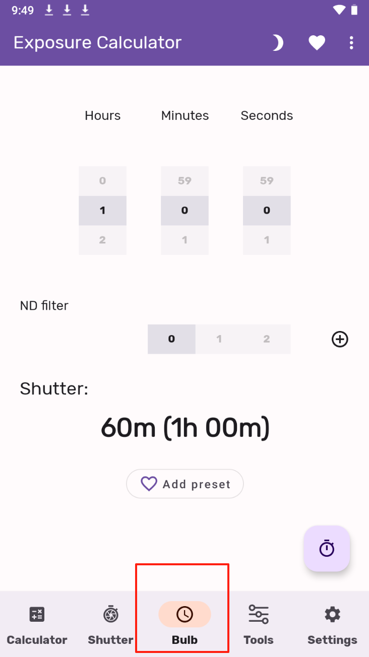
Task: Pick 59 in the Minutes picker
Action: click(184, 181)
